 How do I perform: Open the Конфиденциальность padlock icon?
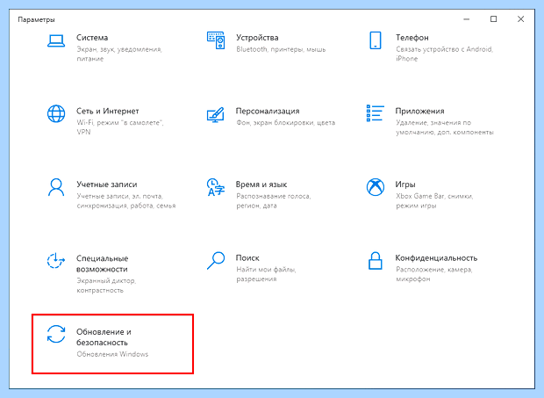click(376, 261)
